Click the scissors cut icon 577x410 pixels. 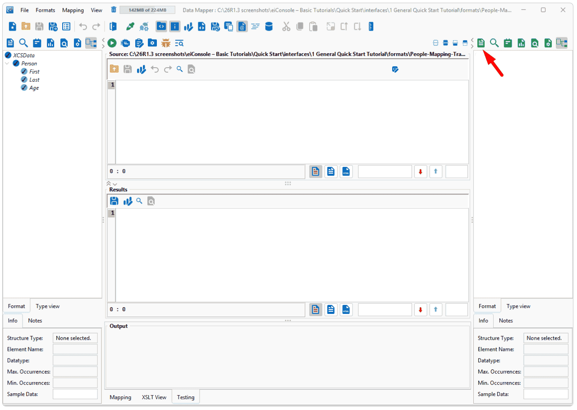[286, 27]
